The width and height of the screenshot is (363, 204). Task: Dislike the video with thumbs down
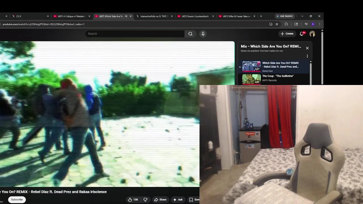[x=145, y=199]
